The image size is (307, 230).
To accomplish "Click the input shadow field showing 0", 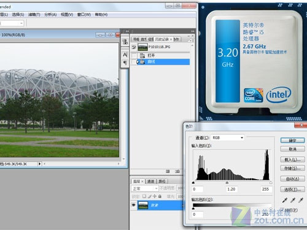I will pyautogui.click(x=198, y=189).
